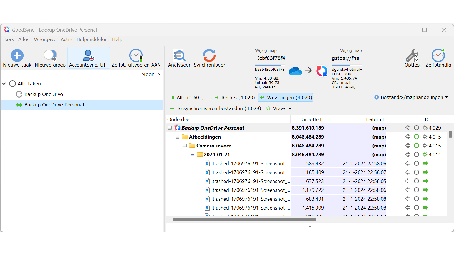Click the Zelfstandig clock icon

point(438,55)
